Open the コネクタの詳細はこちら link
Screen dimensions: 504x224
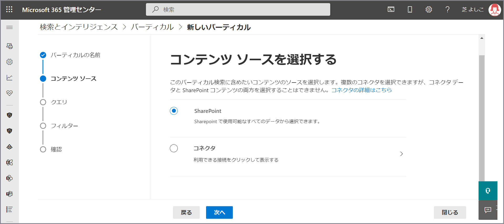click(361, 90)
